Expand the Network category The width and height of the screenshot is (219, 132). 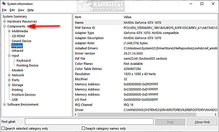pos(9,75)
